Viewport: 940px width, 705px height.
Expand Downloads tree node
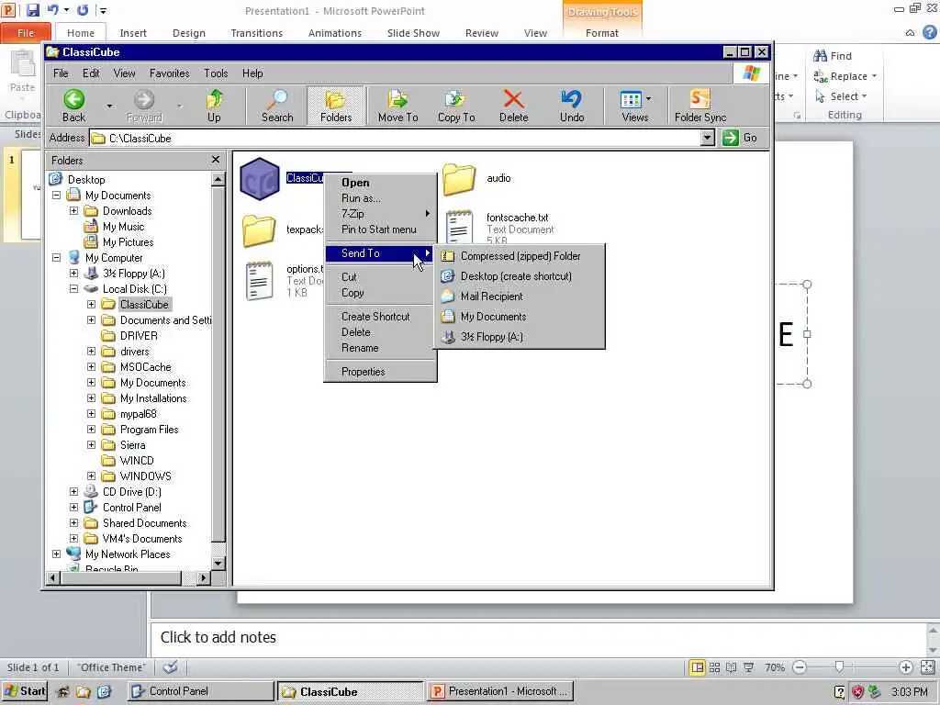click(x=73, y=211)
